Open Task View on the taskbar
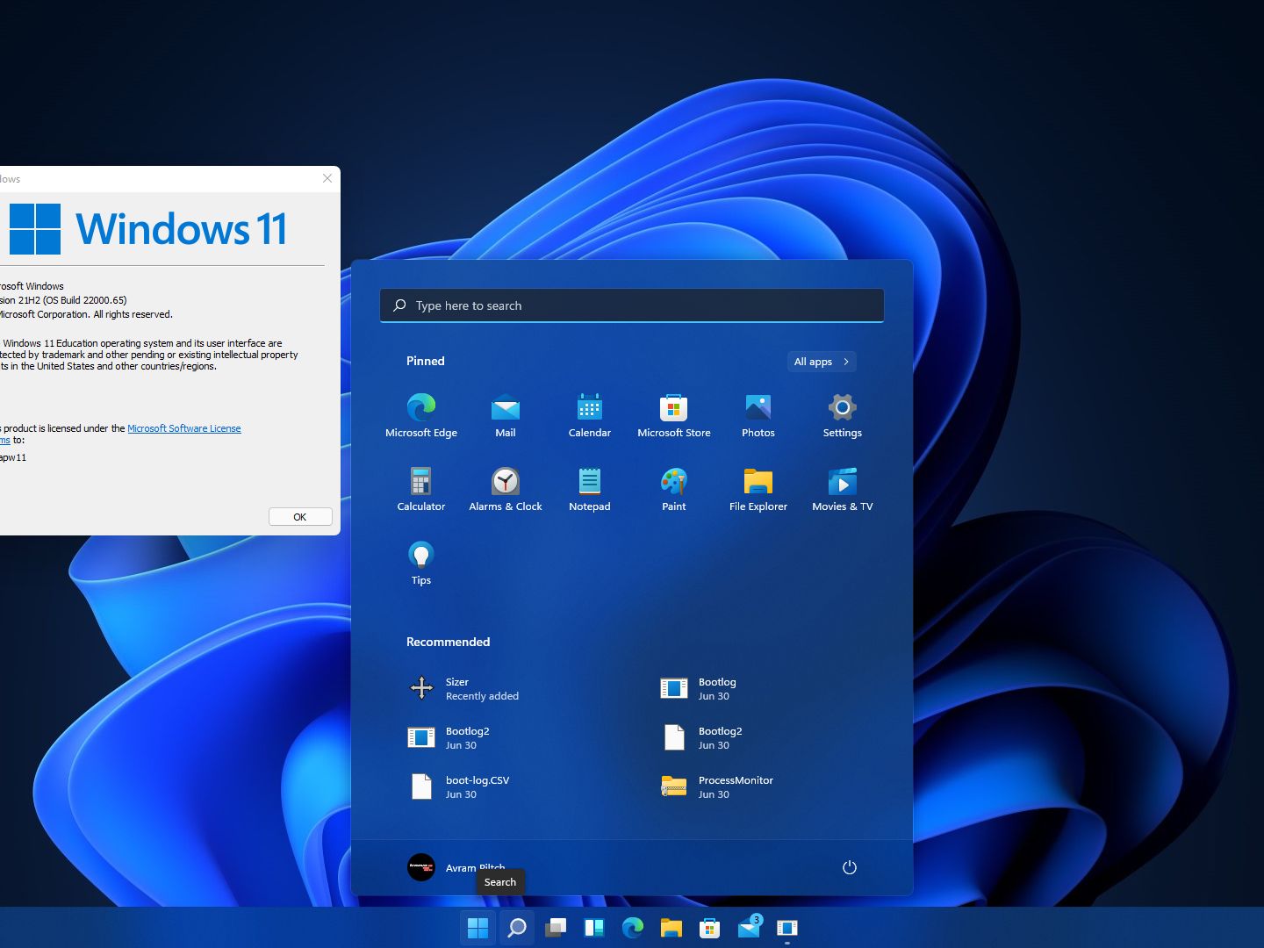Image resolution: width=1264 pixels, height=948 pixels. pyautogui.click(x=556, y=928)
